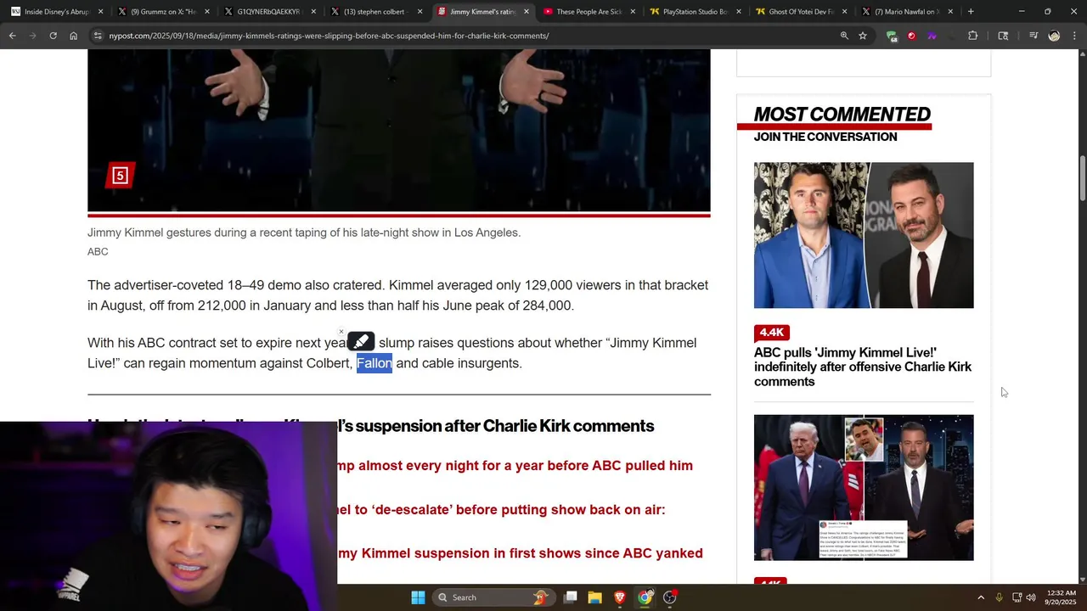Click the 'ABC' photo credit text
1087x611 pixels.
click(x=98, y=252)
